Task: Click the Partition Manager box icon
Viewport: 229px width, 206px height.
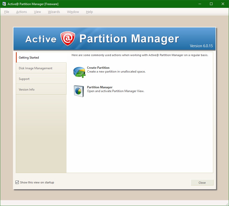Action: [x=79, y=91]
